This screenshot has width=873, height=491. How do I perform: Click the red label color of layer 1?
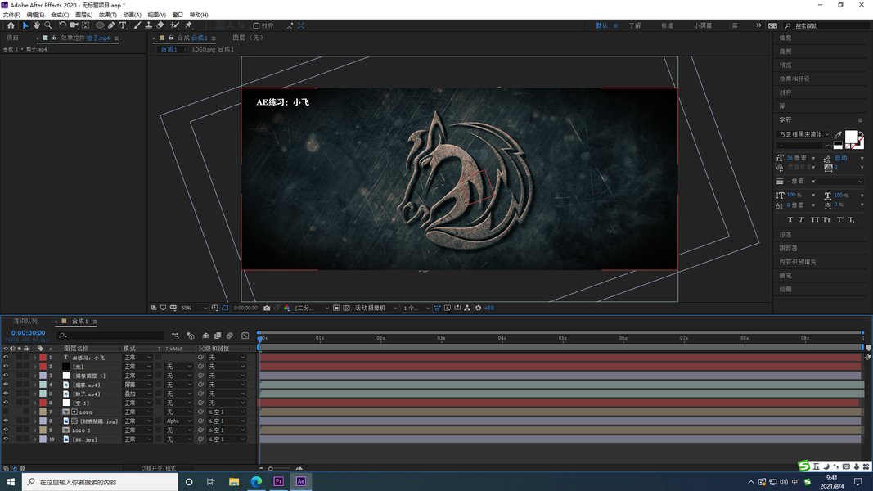tap(43, 358)
